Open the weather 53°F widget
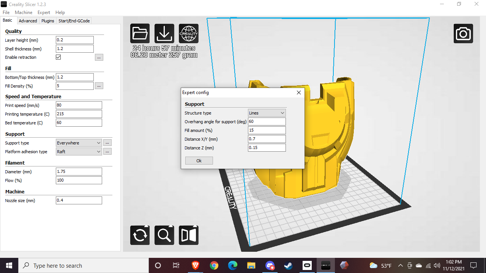486x273 pixels. click(380, 265)
